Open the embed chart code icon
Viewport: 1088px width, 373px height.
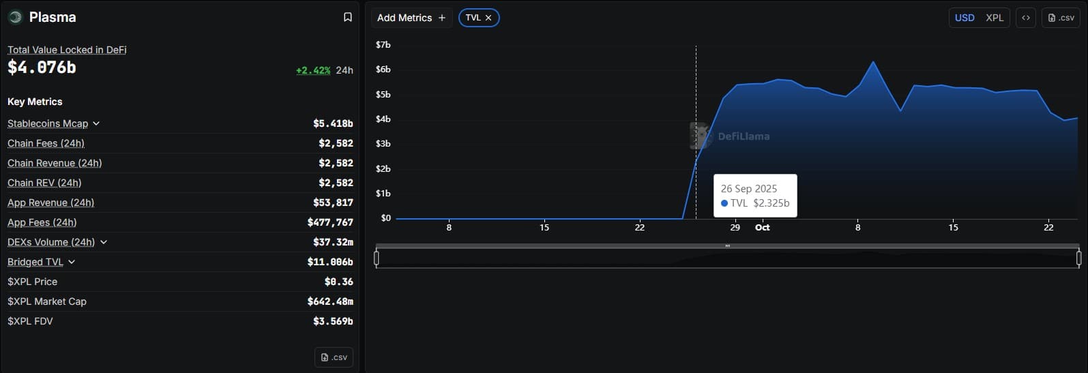[x=1025, y=18]
